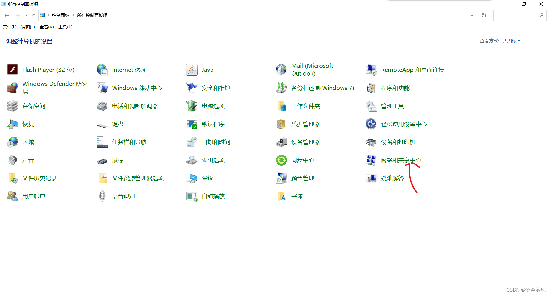Viewport: 550px width, 295px height.
Task: Open the 程序和功能 icon
Action: [x=371, y=88]
